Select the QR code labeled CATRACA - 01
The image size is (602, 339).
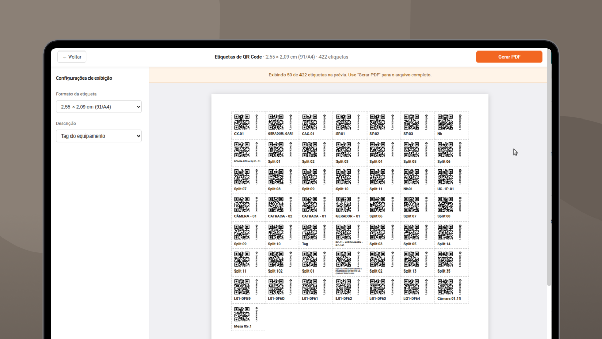tap(309, 205)
